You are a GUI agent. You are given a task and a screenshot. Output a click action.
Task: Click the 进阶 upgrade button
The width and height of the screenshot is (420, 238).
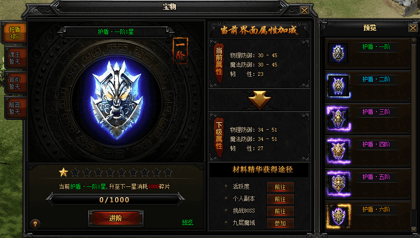point(116,218)
